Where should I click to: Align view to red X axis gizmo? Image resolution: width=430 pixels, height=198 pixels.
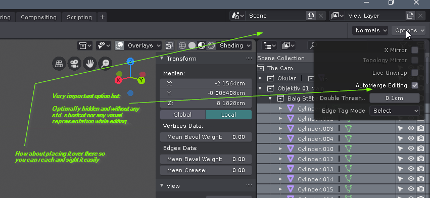pos(118,80)
